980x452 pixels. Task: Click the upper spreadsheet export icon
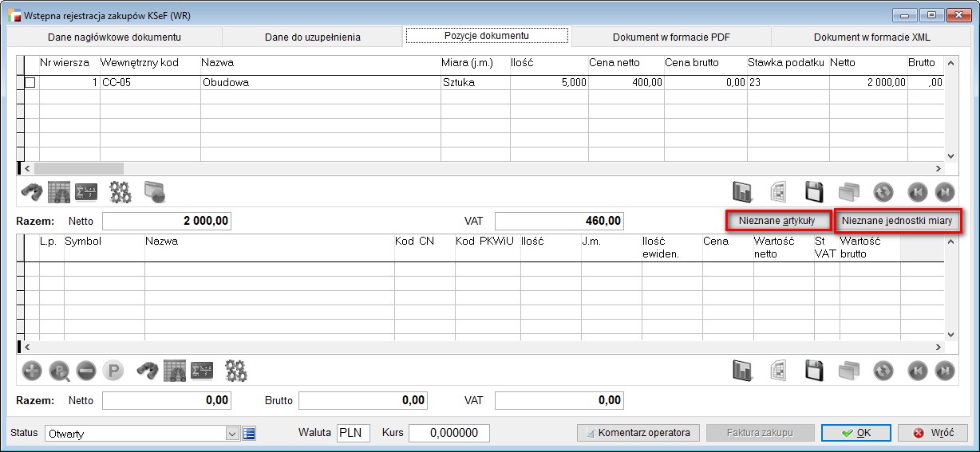[x=778, y=191]
